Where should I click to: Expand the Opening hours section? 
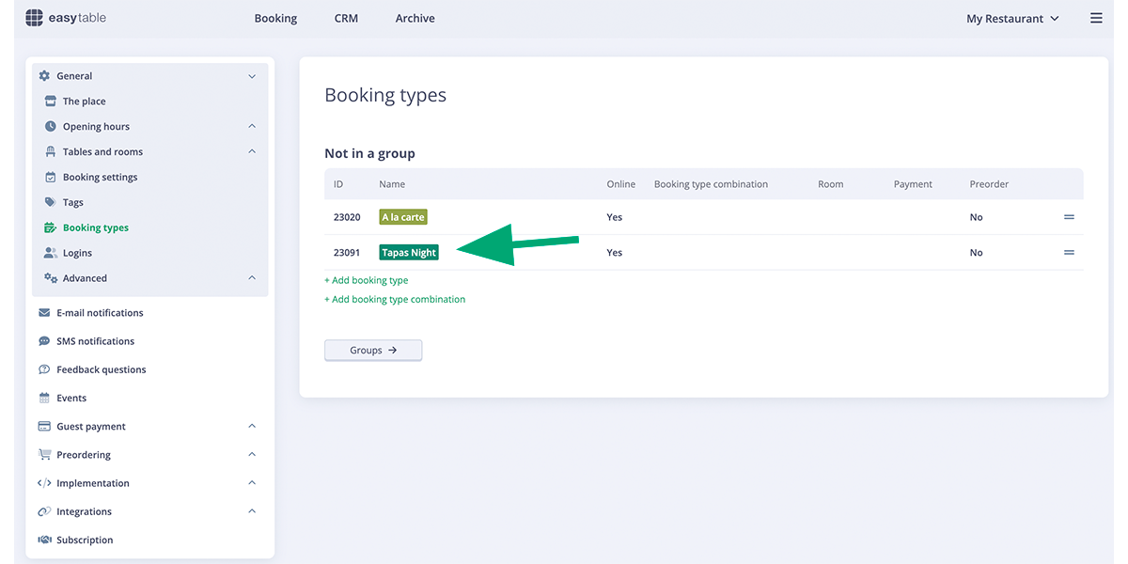251,125
